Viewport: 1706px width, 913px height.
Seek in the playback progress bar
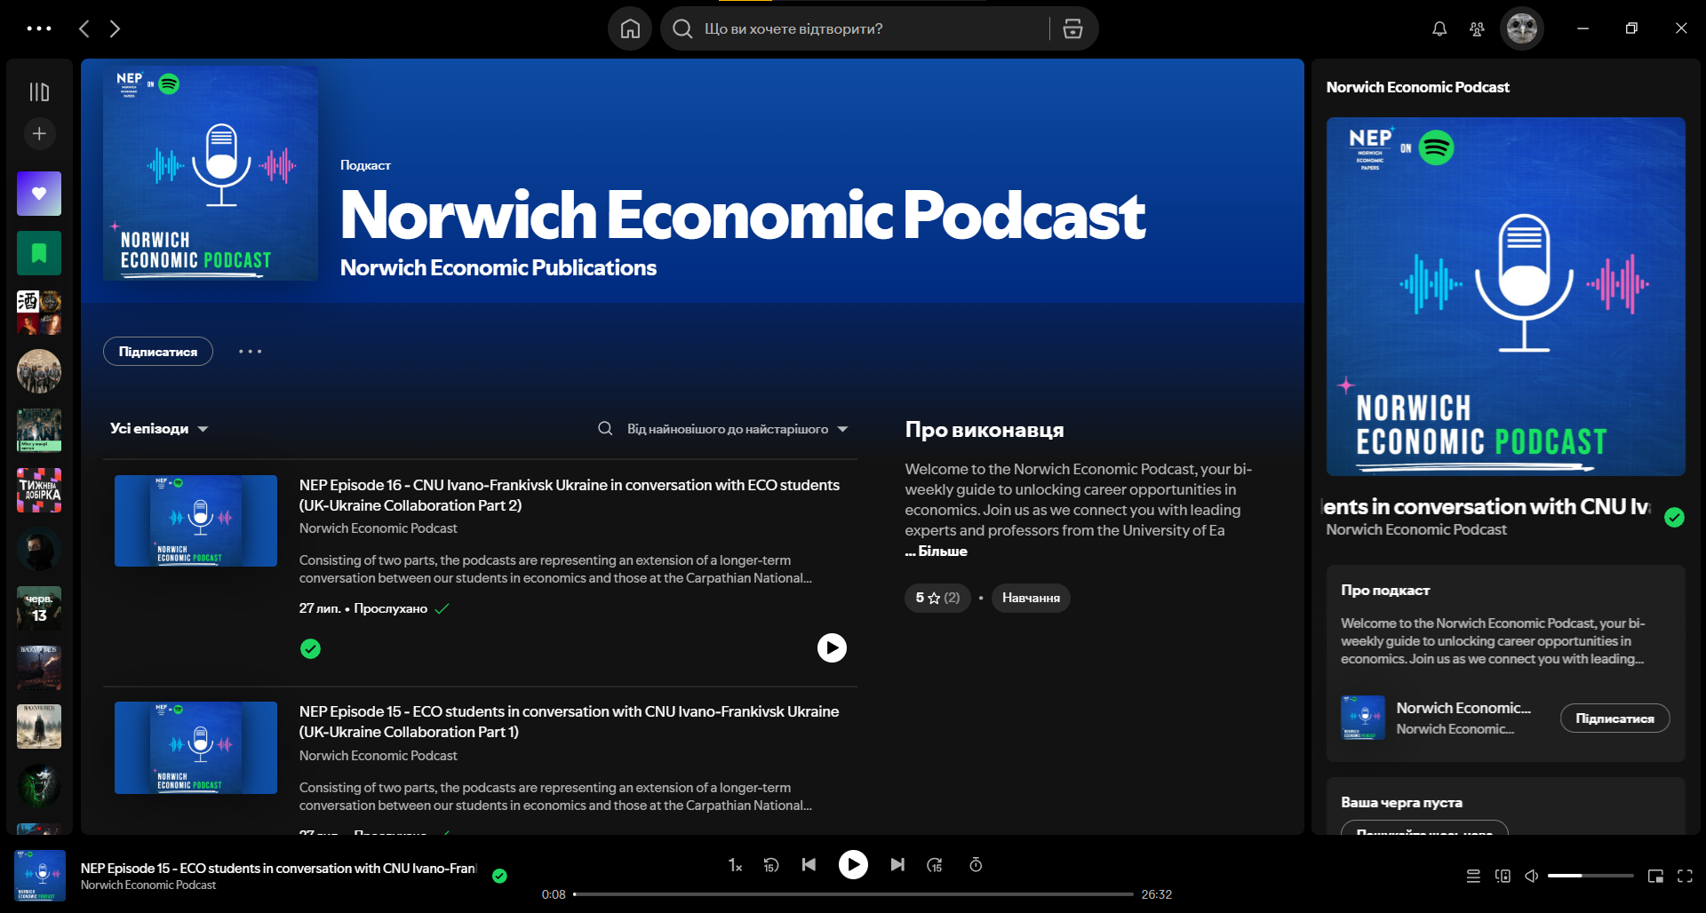click(853, 894)
